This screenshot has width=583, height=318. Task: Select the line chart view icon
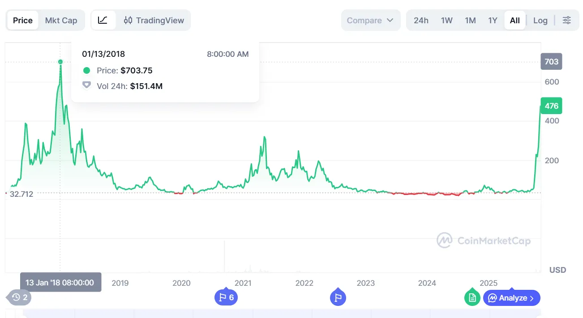104,20
